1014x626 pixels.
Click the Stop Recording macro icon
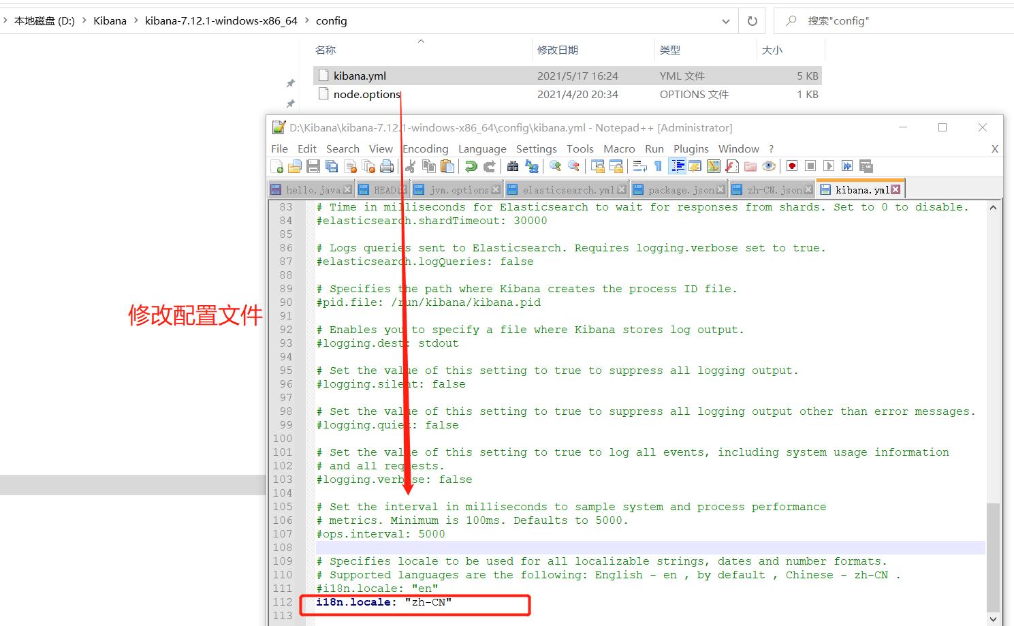point(810,166)
